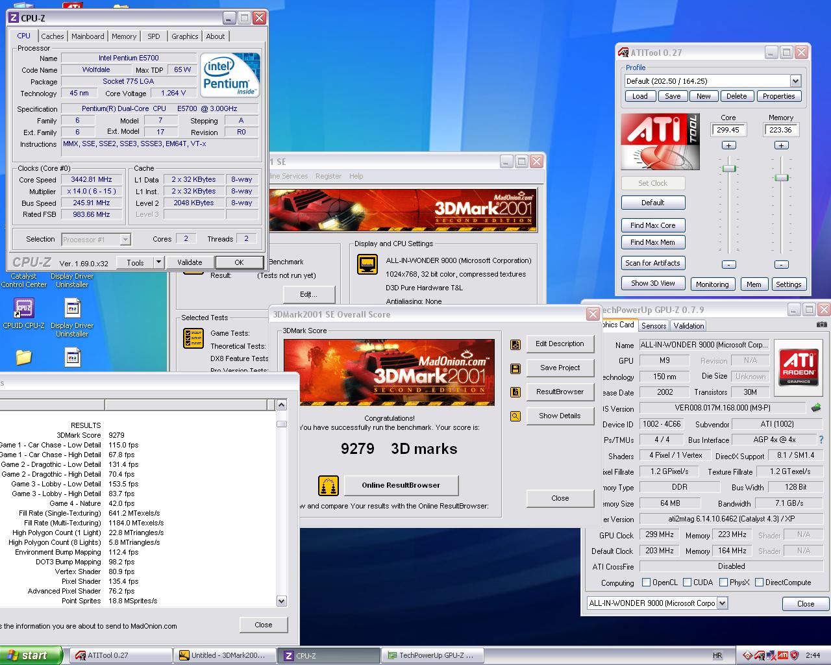The height and width of the screenshot is (665, 831).
Task: Click Edit button in 3DMark2001 window
Action: tap(308, 294)
